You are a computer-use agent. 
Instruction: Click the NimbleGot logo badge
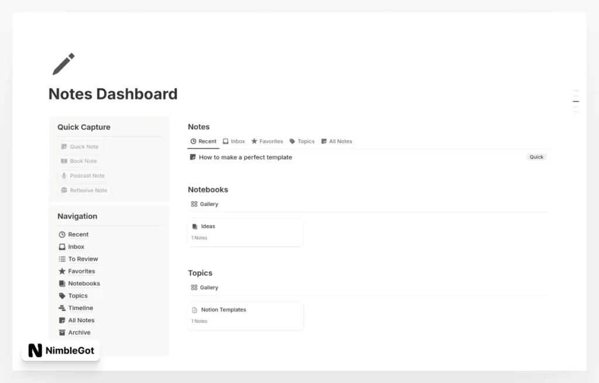point(60,351)
